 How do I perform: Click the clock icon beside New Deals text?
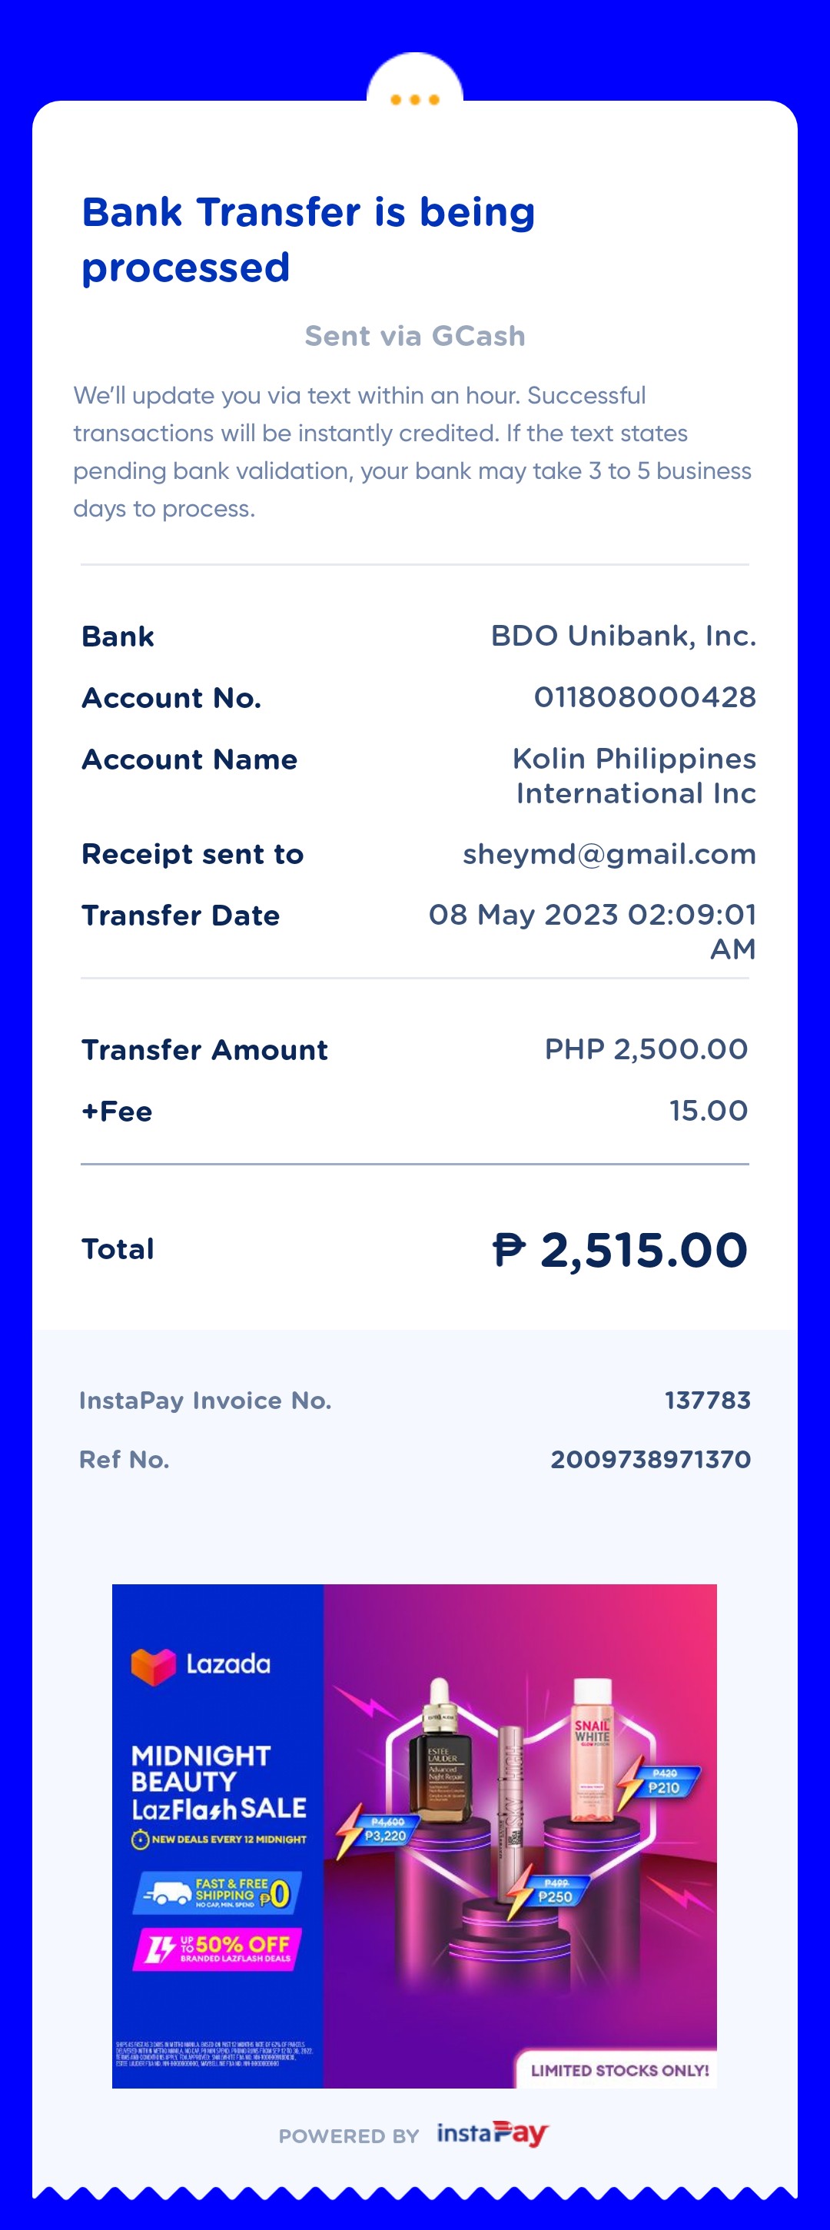point(140,1839)
